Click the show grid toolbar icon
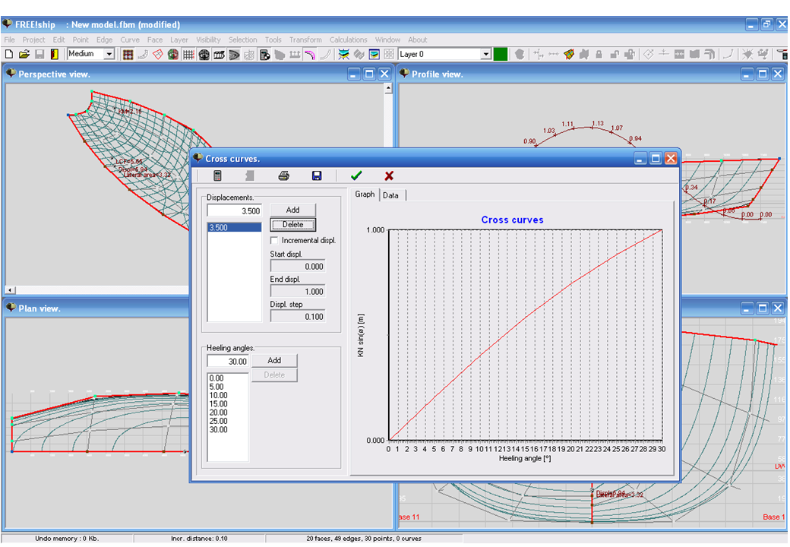 188,55
